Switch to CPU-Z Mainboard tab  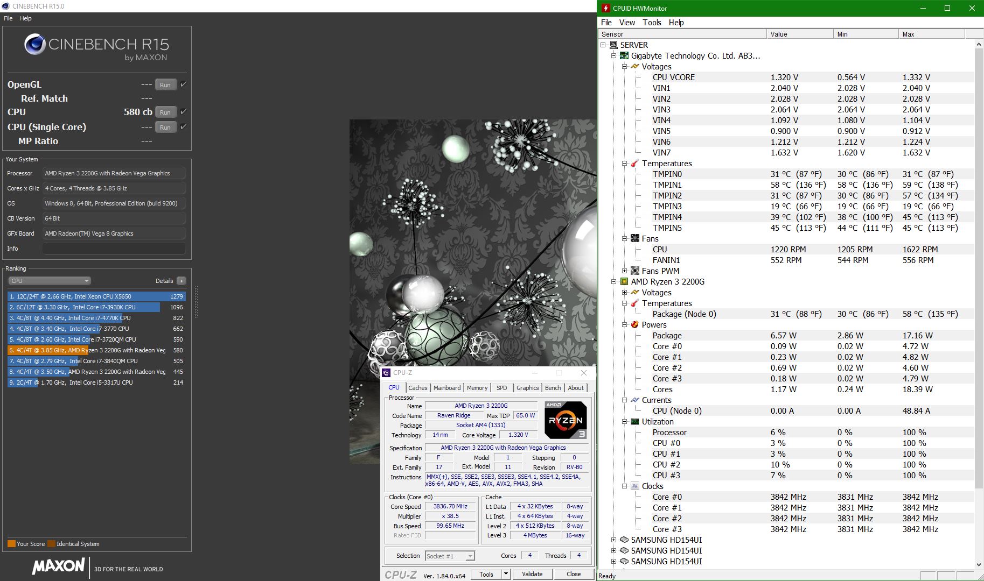coord(447,388)
